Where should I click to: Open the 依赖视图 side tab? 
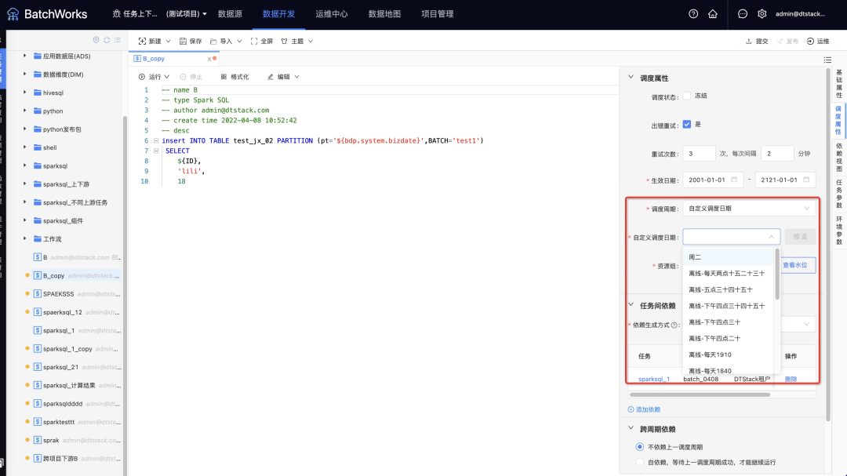click(x=838, y=158)
